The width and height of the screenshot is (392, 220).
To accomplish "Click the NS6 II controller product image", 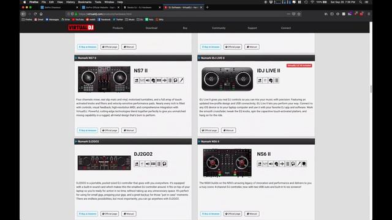I will click(x=227, y=163).
